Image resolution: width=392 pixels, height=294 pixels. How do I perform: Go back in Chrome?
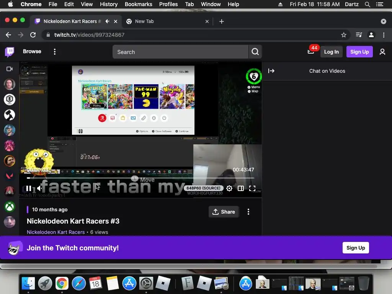(x=8, y=35)
